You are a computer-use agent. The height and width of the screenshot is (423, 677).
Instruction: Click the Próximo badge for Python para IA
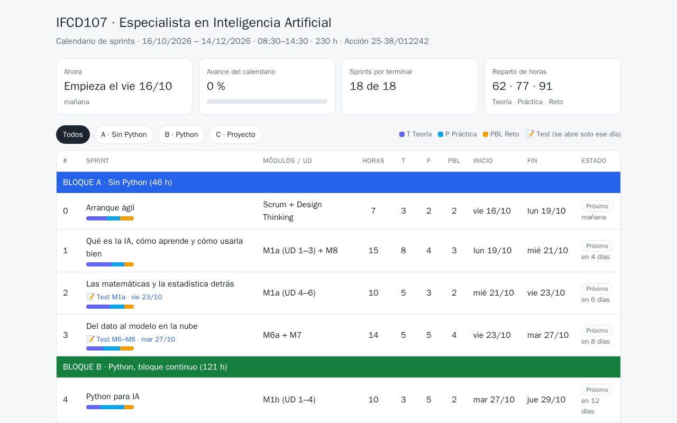coord(597,390)
